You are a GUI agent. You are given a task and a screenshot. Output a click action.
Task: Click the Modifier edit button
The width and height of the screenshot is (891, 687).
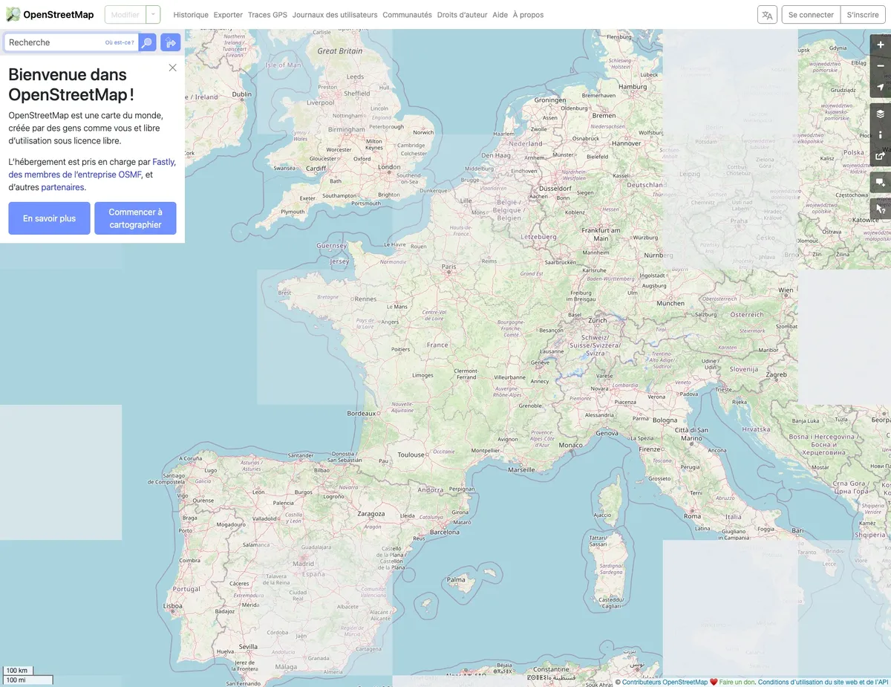click(125, 15)
